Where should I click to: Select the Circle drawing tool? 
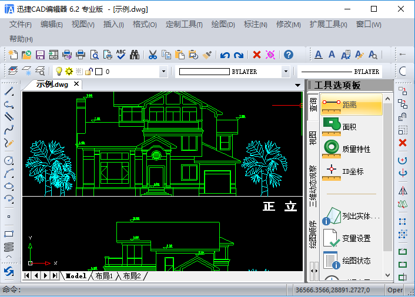pyautogui.click(x=9, y=160)
